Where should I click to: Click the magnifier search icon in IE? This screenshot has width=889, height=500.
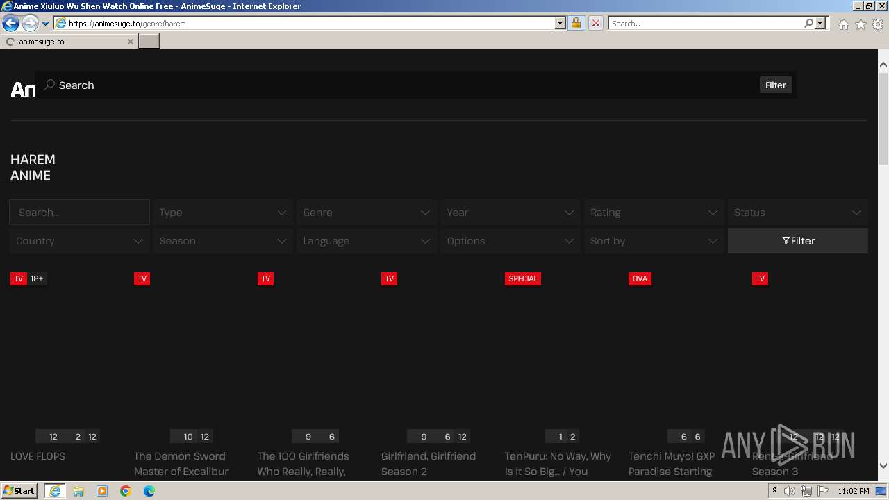808,24
